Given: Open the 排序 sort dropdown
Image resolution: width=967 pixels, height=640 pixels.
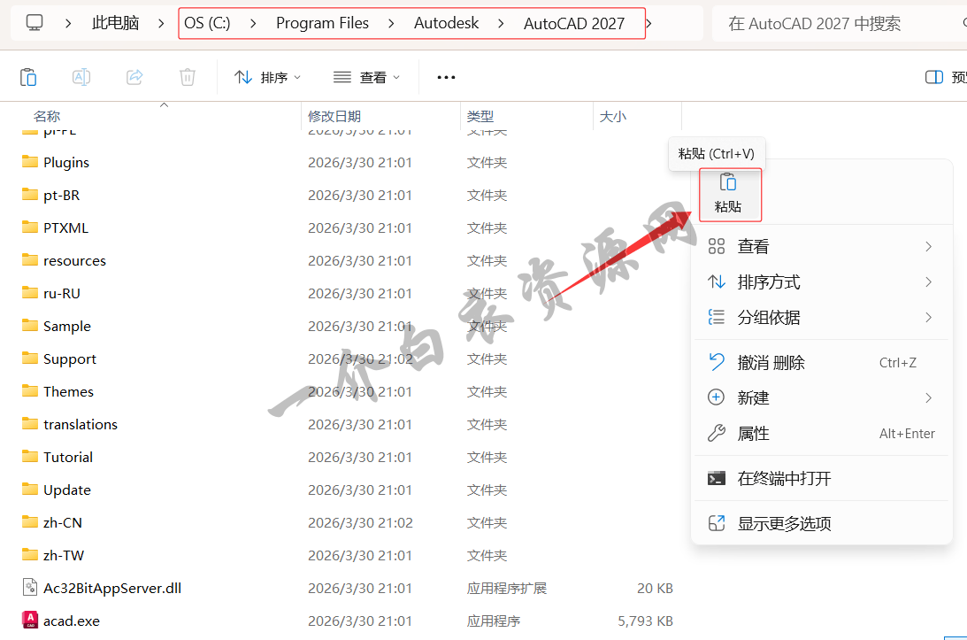Looking at the screenshot, I should click(x=267, y=77).
